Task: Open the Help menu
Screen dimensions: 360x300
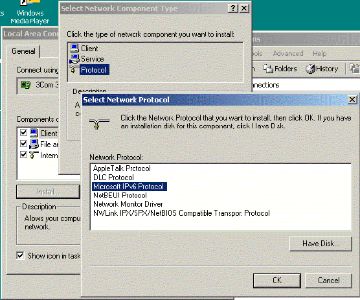Action: coord(319,54)
